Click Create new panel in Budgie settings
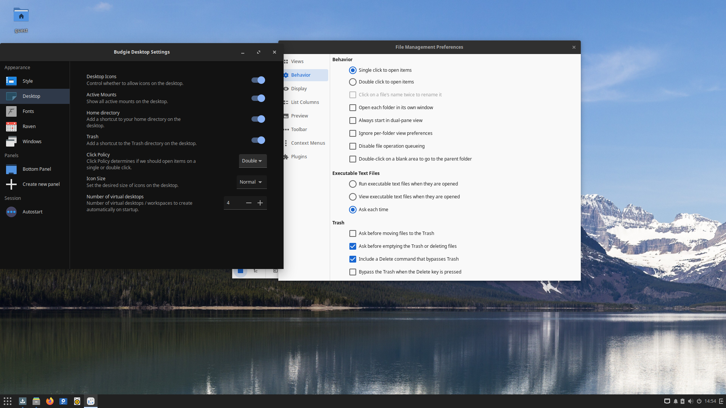The width and height of the screenshot is (726, 408). pos(35,184)
